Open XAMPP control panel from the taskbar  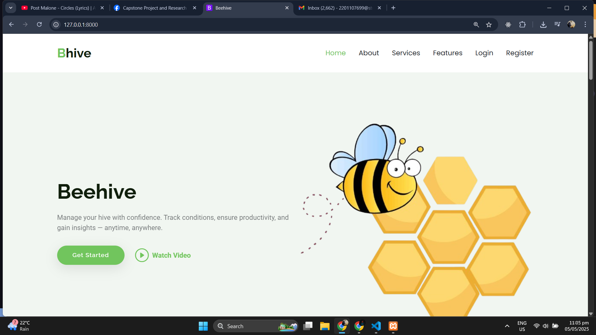393,326
